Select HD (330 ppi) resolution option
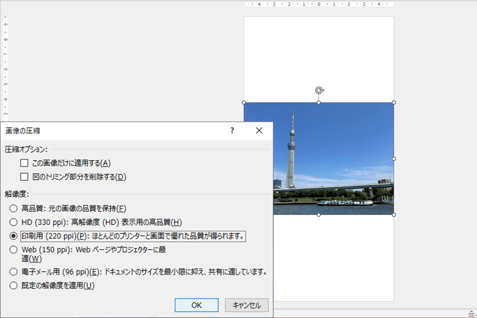 coord(14,222)
